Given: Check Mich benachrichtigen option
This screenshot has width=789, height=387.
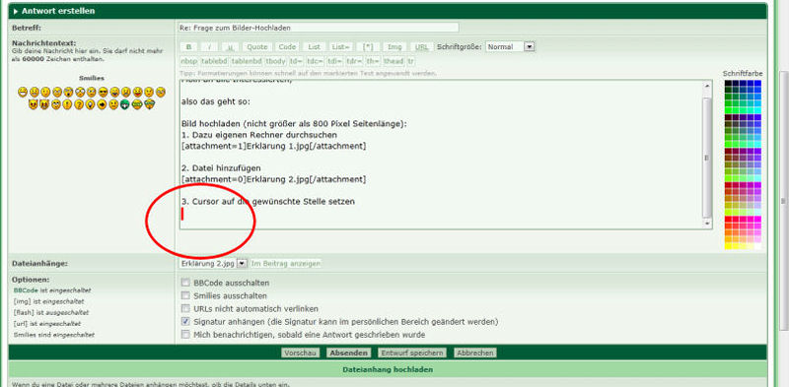Looking at the screenshot, I should click(x=185, y=335).
